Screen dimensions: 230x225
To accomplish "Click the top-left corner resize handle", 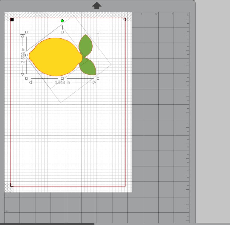I will coord(26,32).
